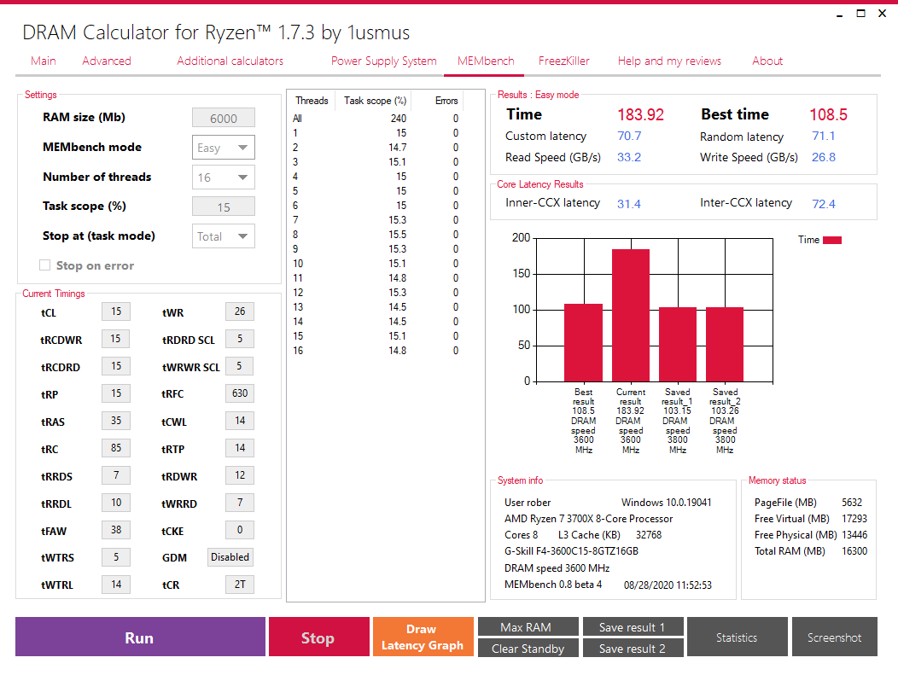This screenshot has width=898, height=675.
Task: Open the Power Supply System tab
Action: (x=384, y=61)
